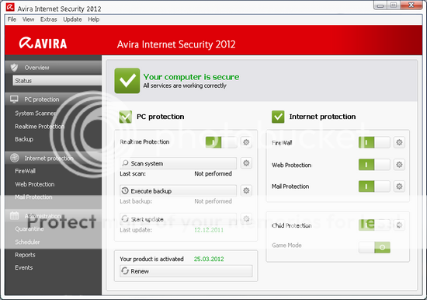Screen dimensions: 427x300
Task: Minimize the Avira window
Action: point(380,5)
